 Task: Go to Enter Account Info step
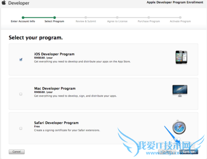point(23,21)
